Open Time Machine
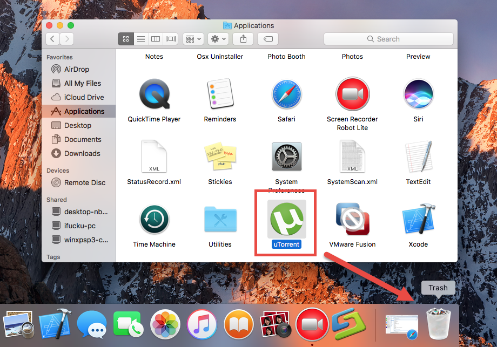Viewport: 497px width, 347px height. 154,220
